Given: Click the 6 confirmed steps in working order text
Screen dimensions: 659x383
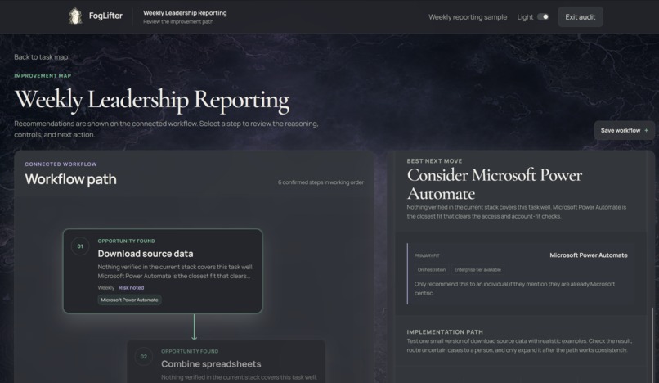Looking at the screenshot, I should 321,182.
